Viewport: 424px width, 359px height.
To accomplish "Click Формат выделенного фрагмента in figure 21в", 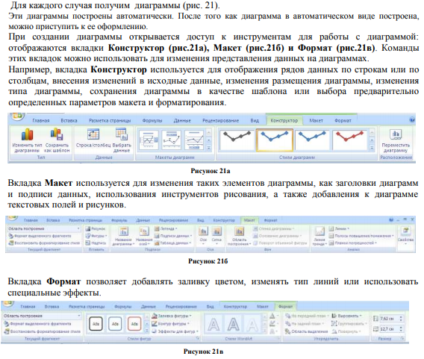I will [37, 324].
